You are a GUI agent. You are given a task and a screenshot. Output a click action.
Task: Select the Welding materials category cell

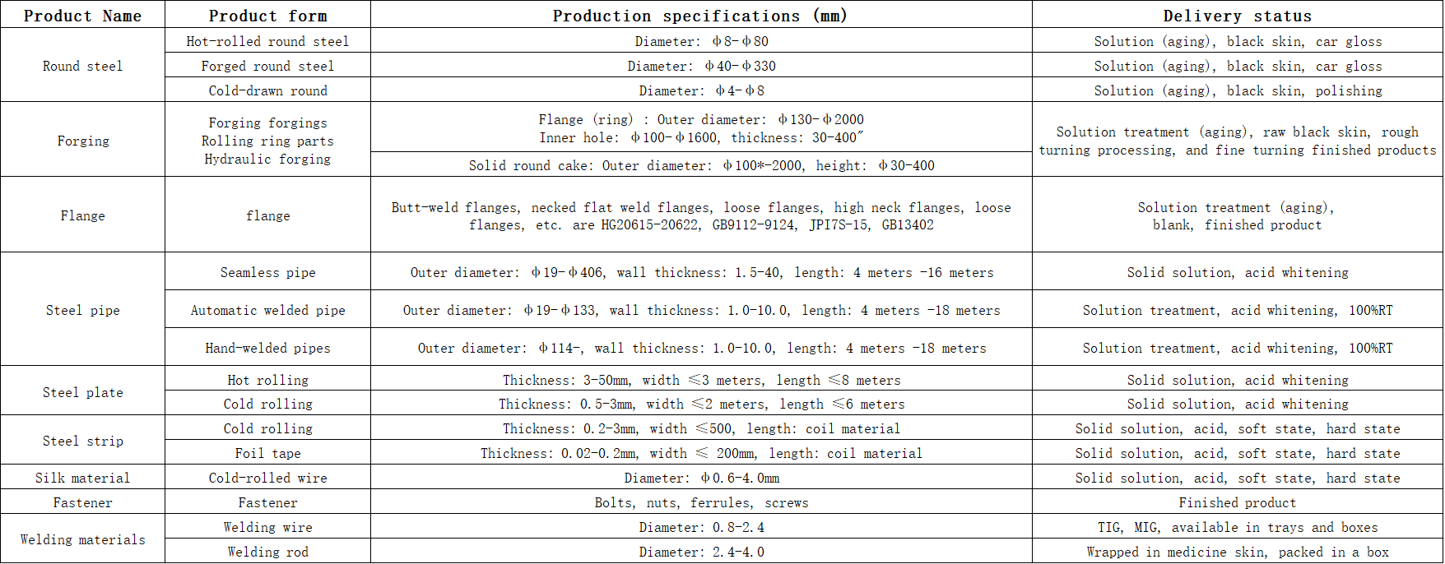pos(82,539)
